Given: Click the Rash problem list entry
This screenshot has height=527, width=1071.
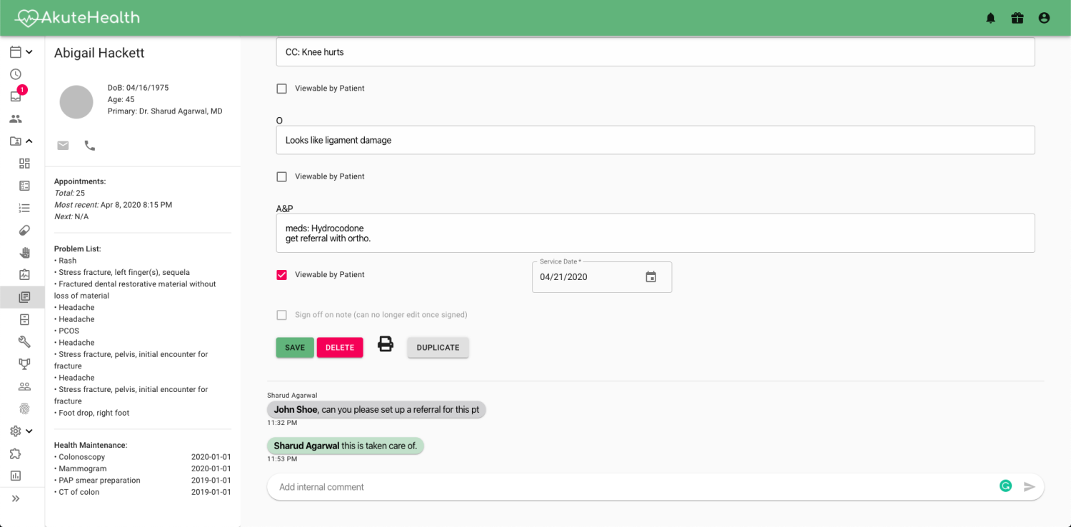Looking at the screenshot, I should pyautogui.click(x=65, y=261).
